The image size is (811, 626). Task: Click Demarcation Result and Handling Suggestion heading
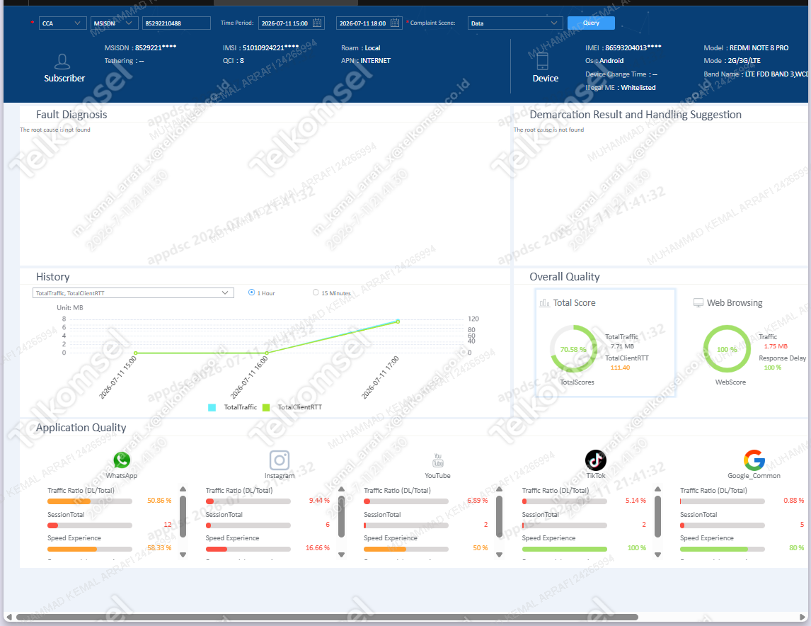click(635, 114)
